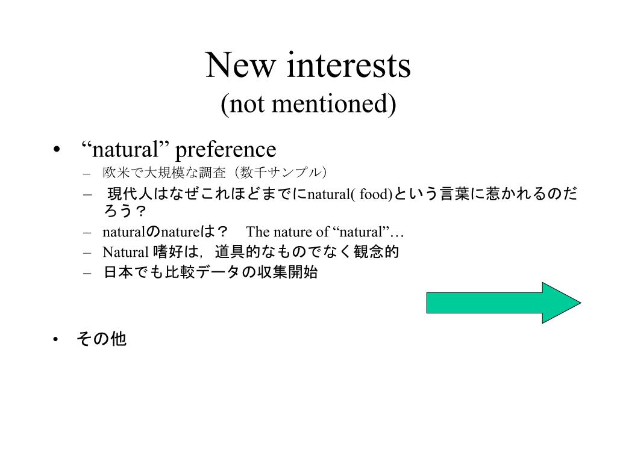Click the 'その他' bullet text

point(102,339)
